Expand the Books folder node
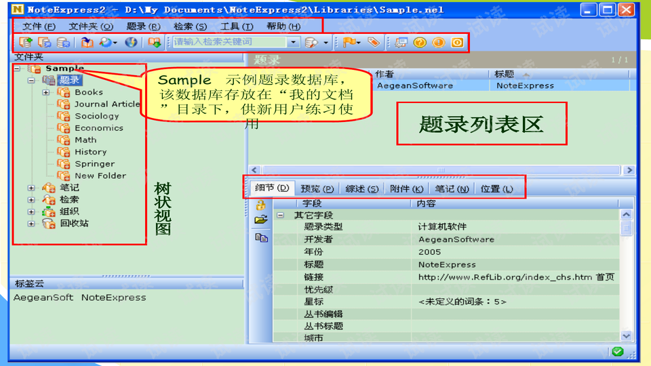The width and height of the screenshot is (651, 366). click(x=45, y=92)
